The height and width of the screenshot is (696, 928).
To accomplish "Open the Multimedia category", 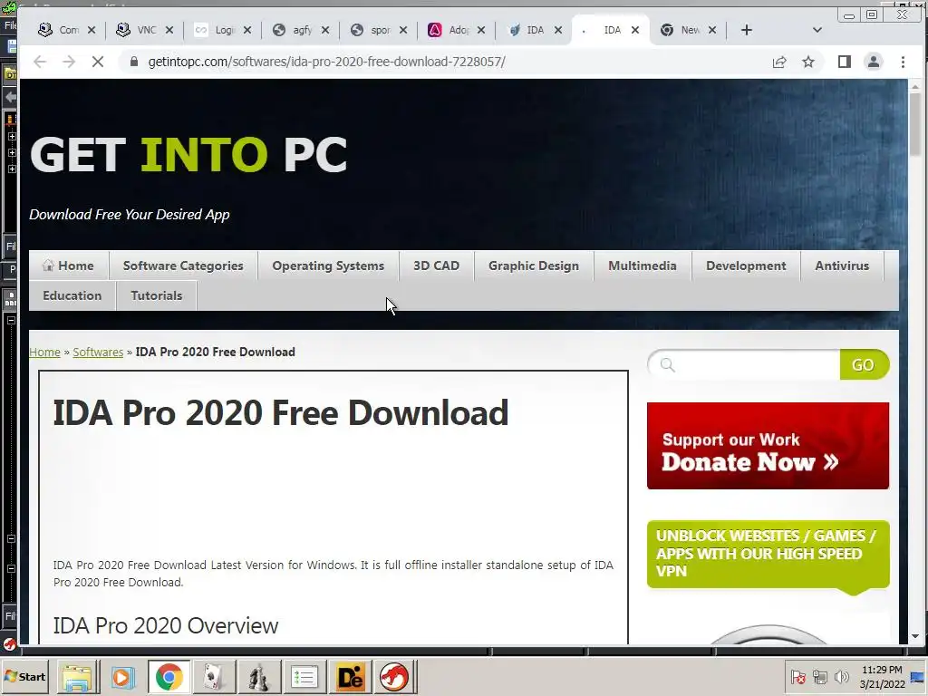I will 643,266.
